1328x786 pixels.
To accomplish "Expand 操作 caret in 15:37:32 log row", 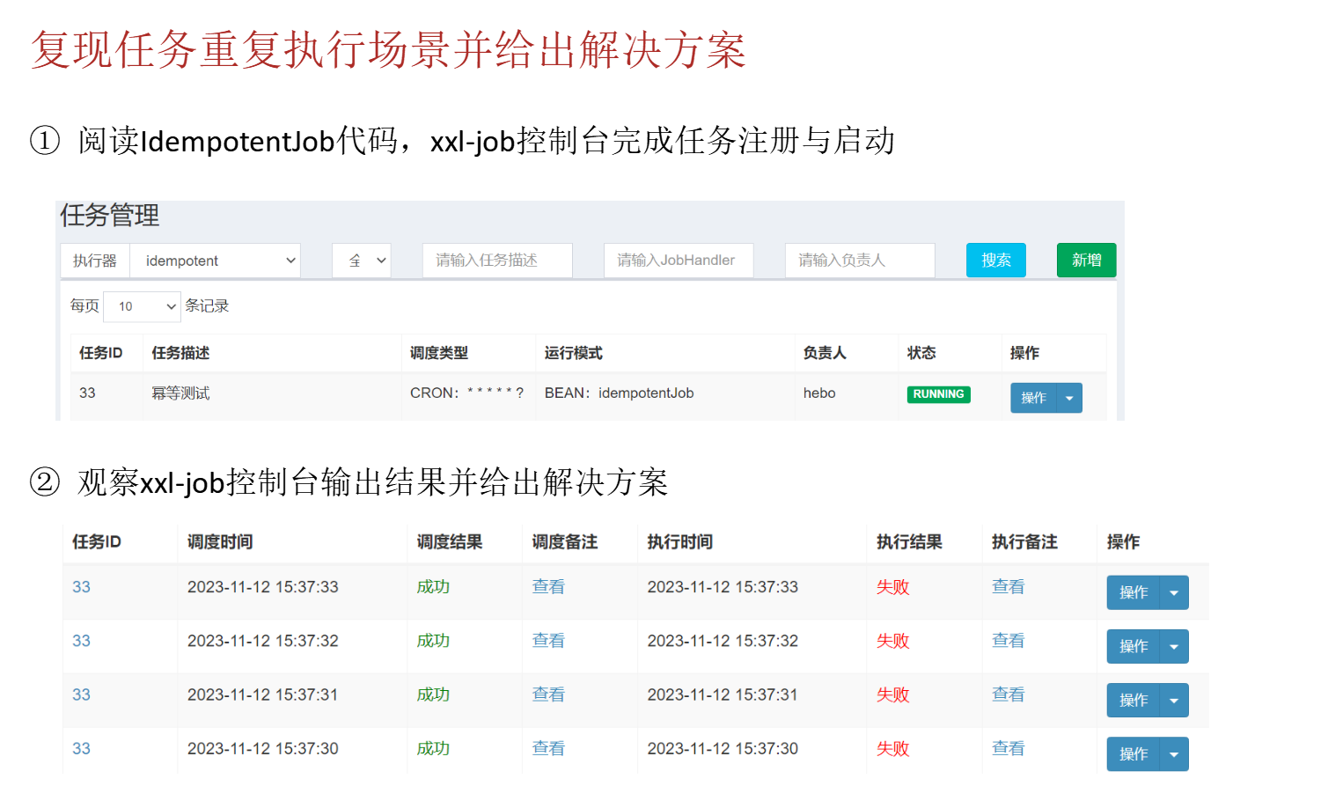I will click(x=1174, y=646).
